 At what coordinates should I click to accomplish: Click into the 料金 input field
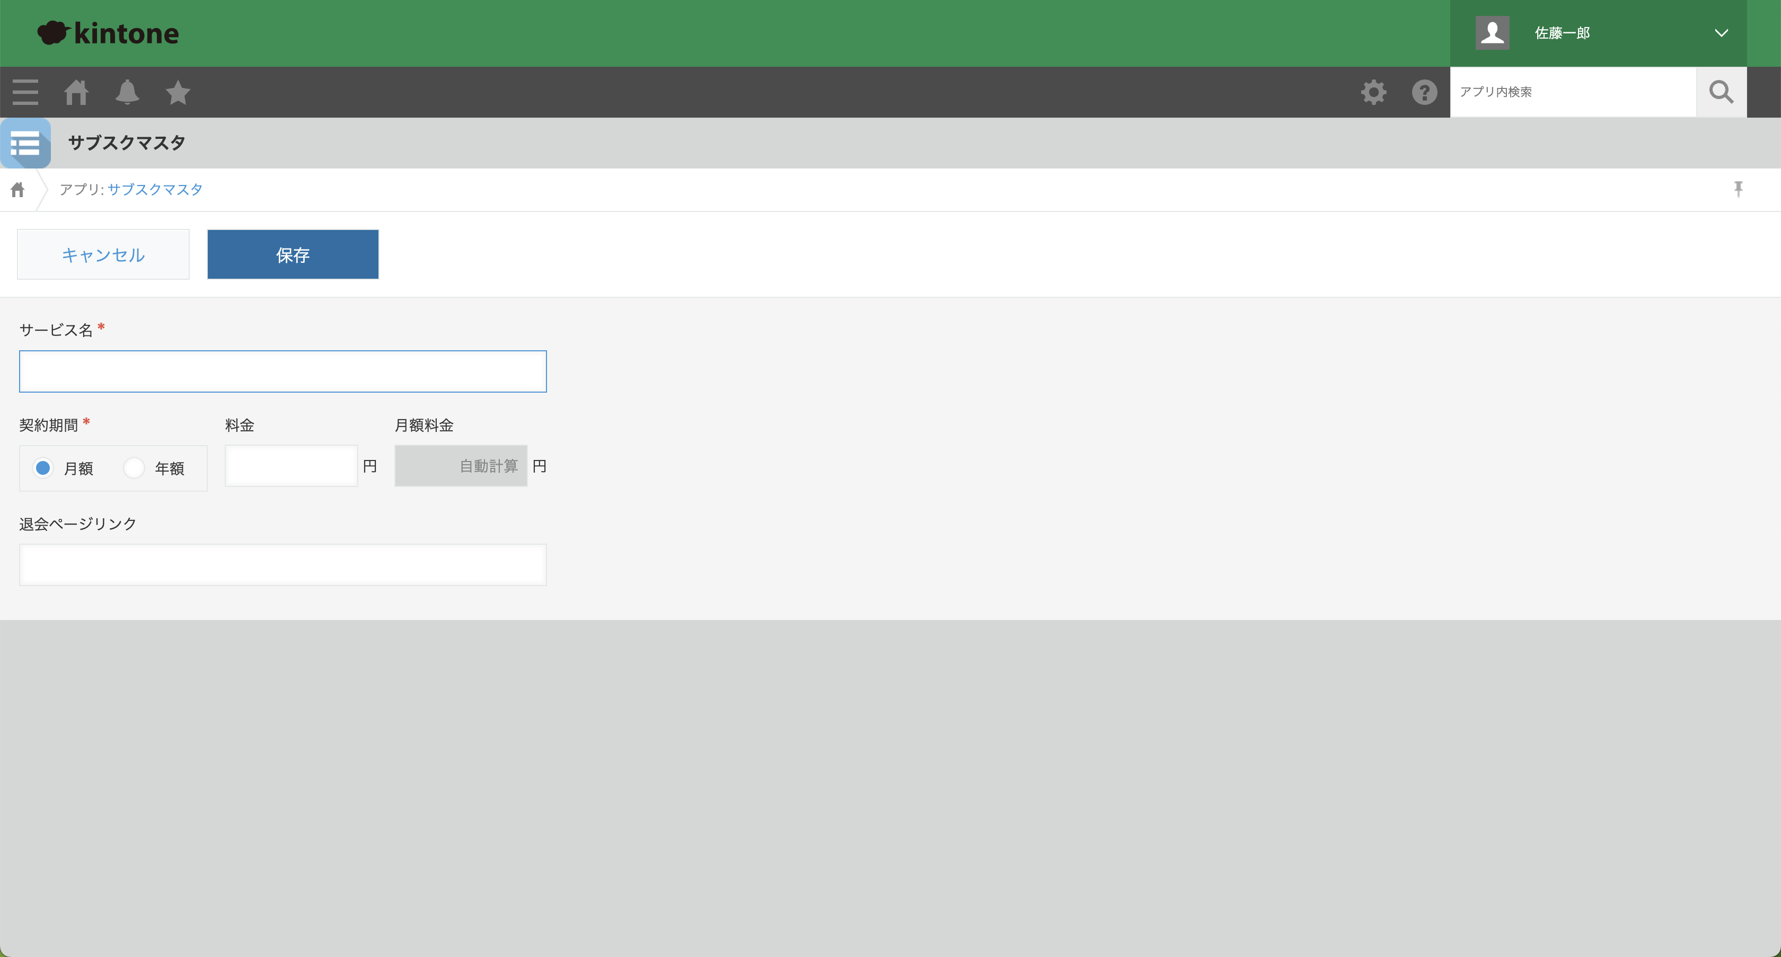point(291,466)
